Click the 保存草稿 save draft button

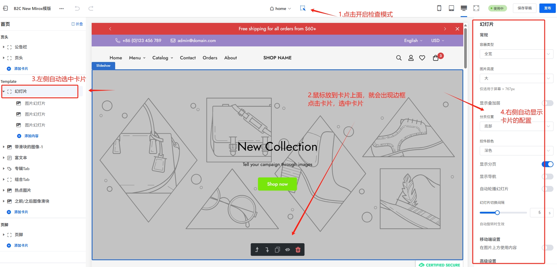pyautogui.click(x=524, y=8)
